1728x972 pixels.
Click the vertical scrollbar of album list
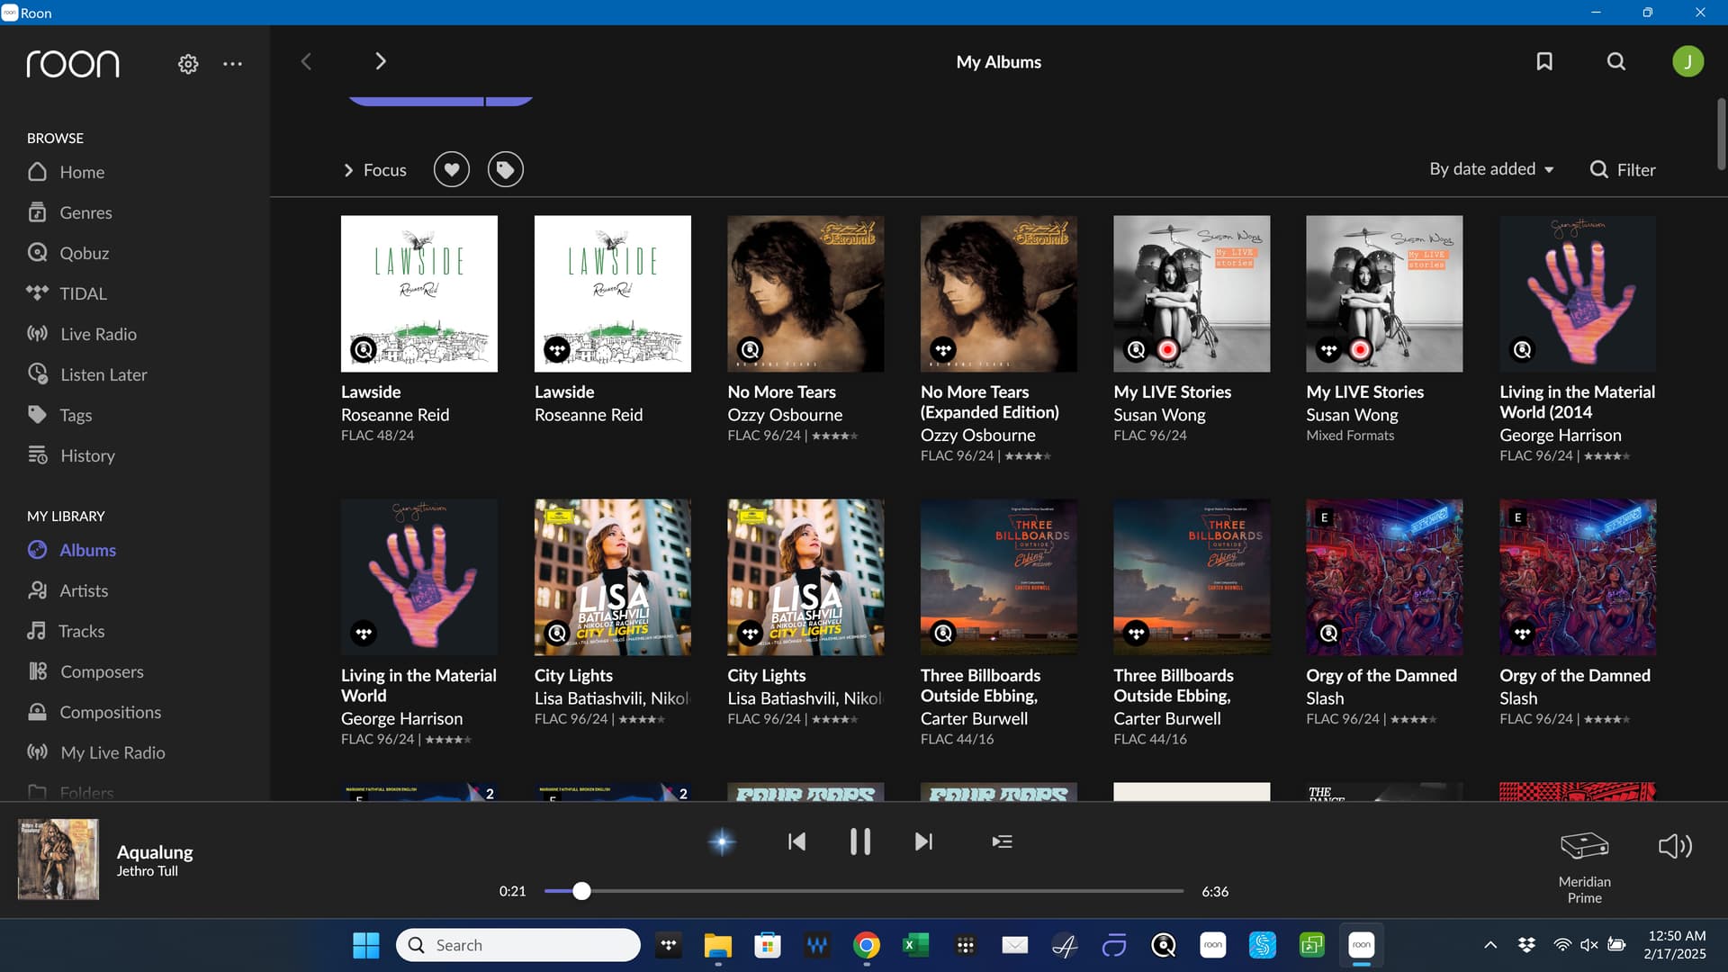tap(1721, 135)
